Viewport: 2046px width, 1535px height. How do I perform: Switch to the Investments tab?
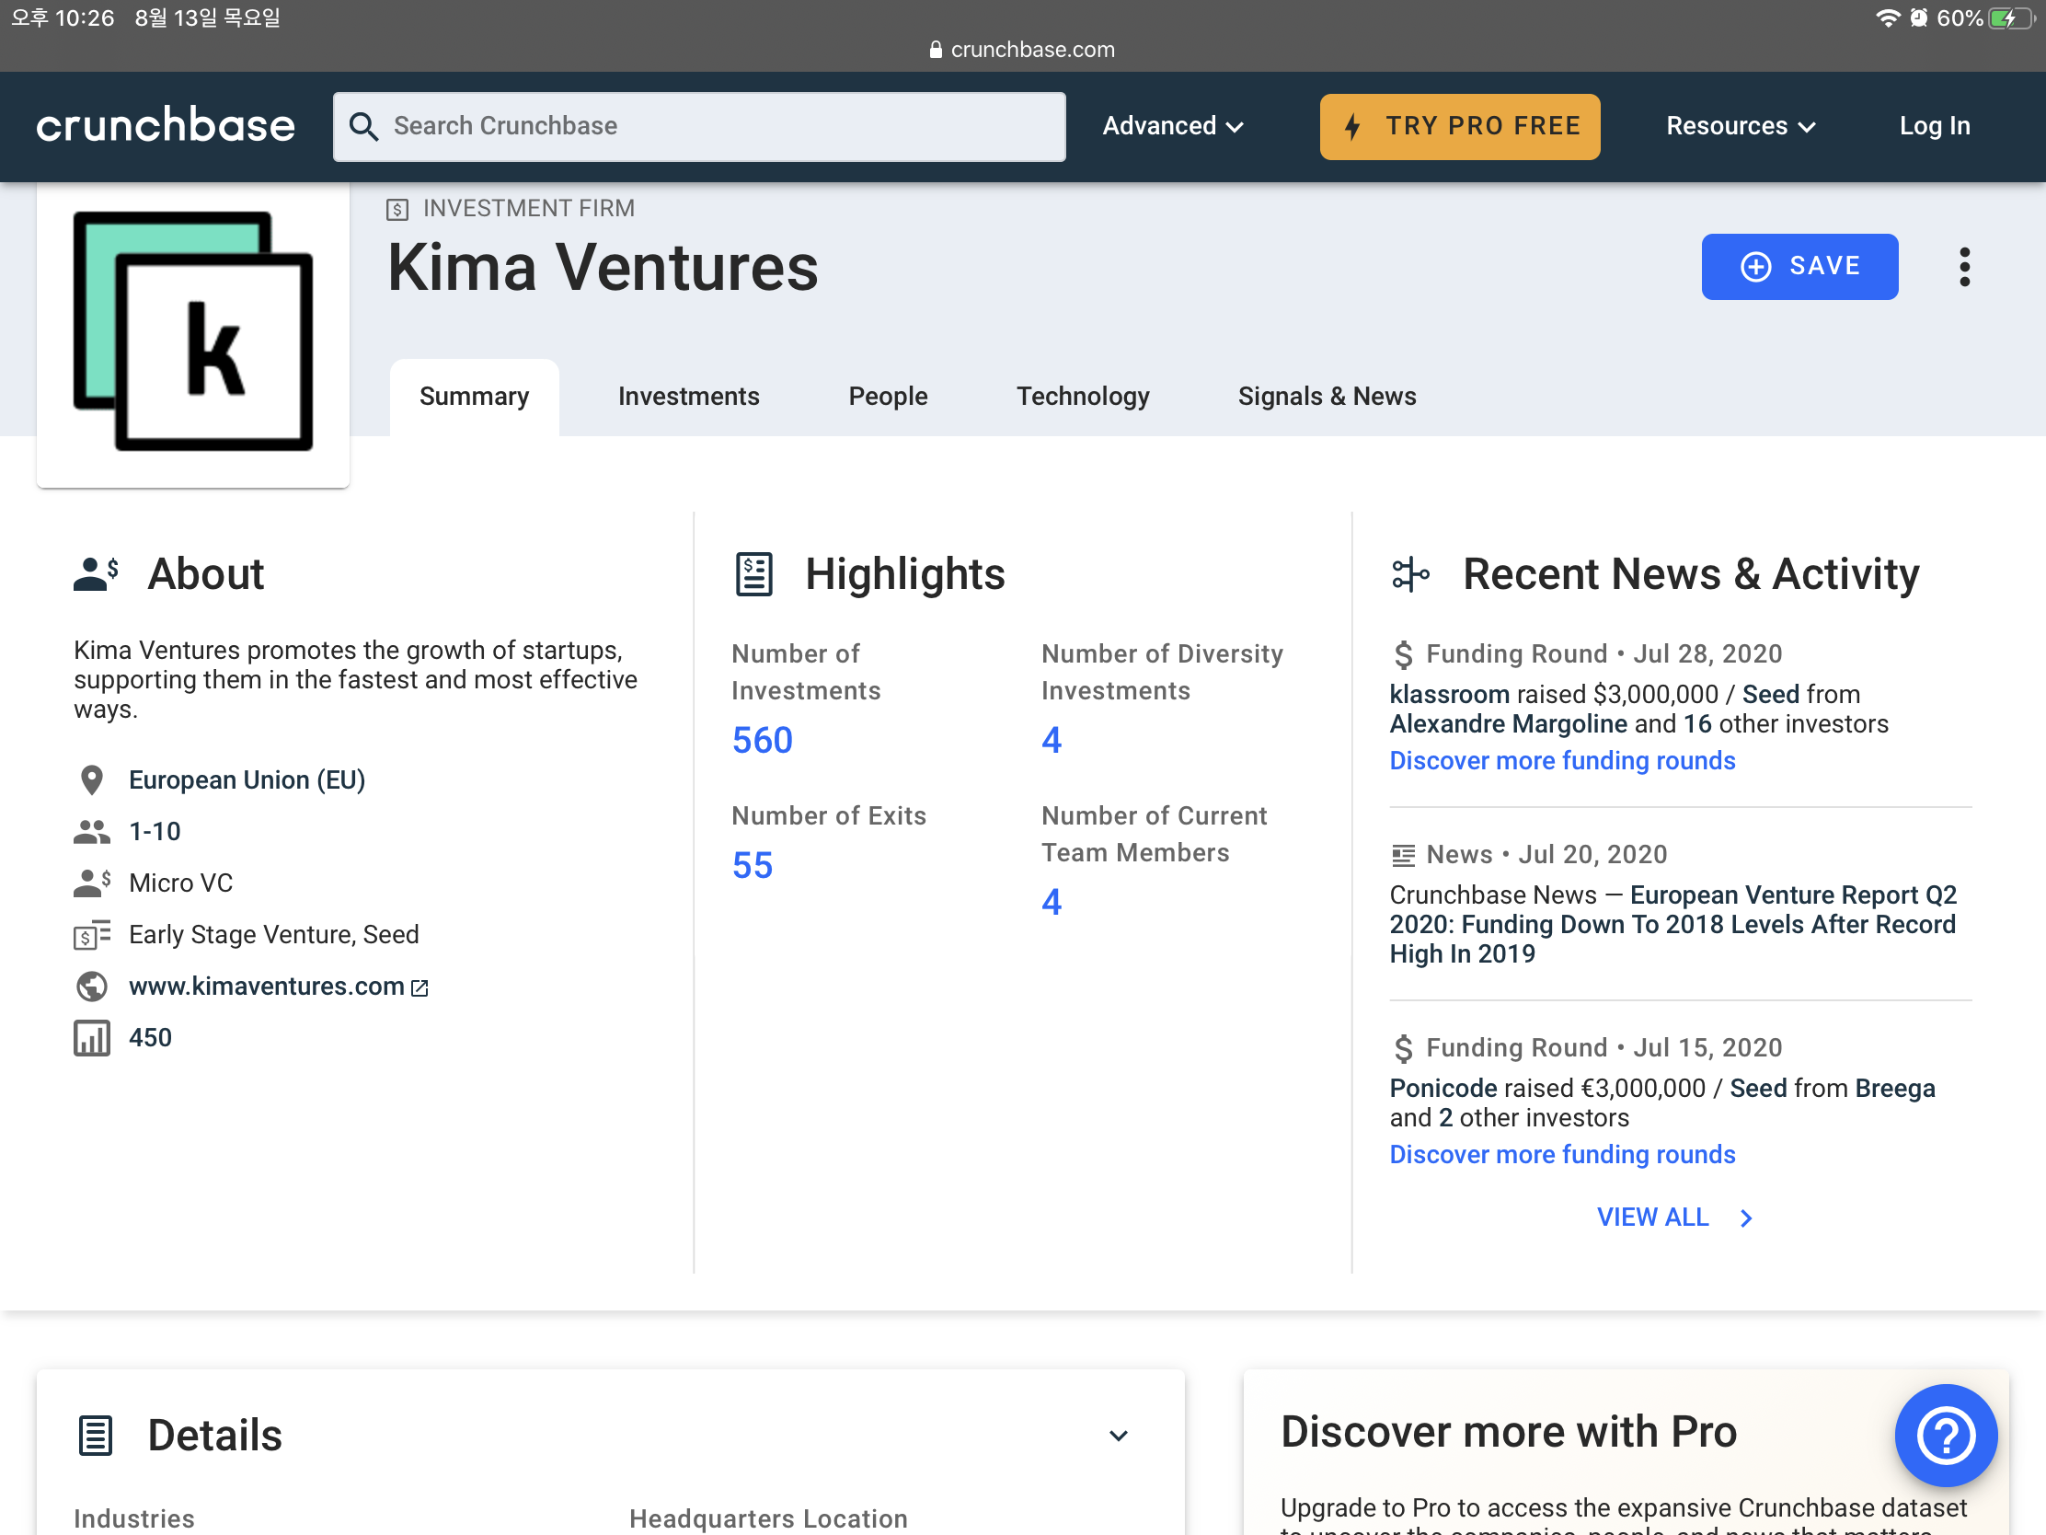coord(689,397)
